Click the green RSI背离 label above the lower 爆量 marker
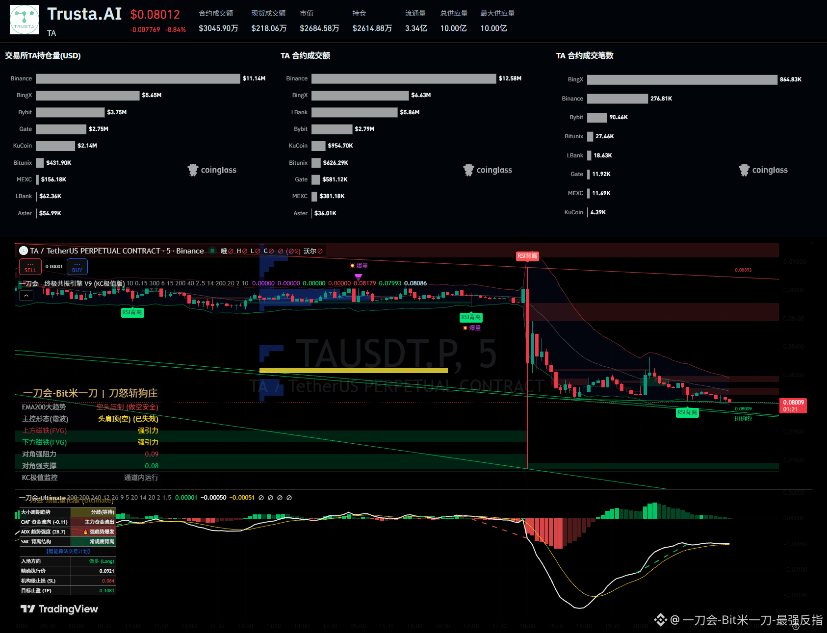Viewport: 827px width, 633px height. point(471,317)
